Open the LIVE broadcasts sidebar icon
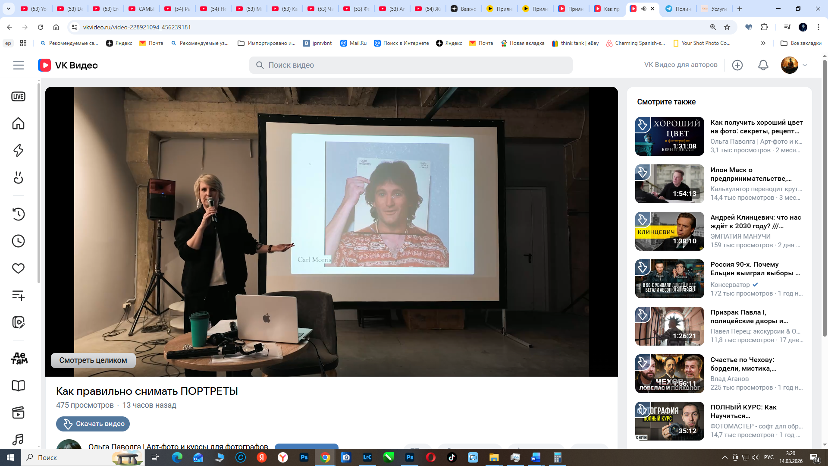This screenshot has height=466, width=828. [18, 97]
